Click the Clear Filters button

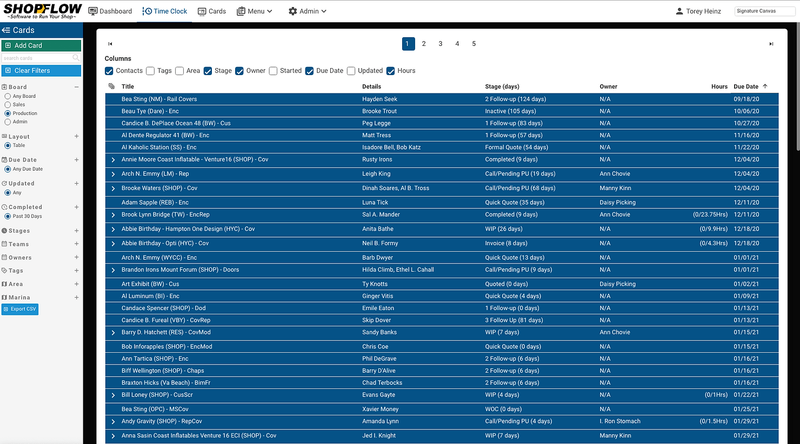click(x=41, y=70)
